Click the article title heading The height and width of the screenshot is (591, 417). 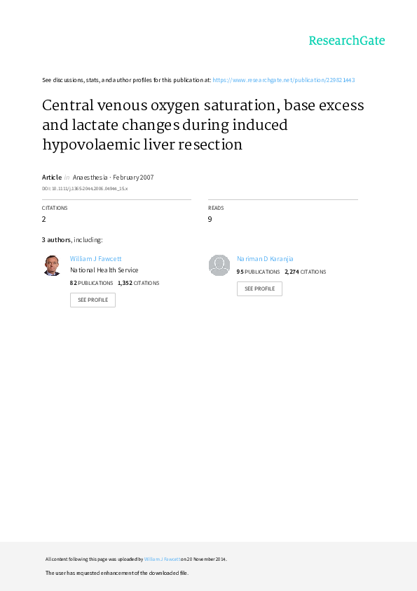[203, 125]
